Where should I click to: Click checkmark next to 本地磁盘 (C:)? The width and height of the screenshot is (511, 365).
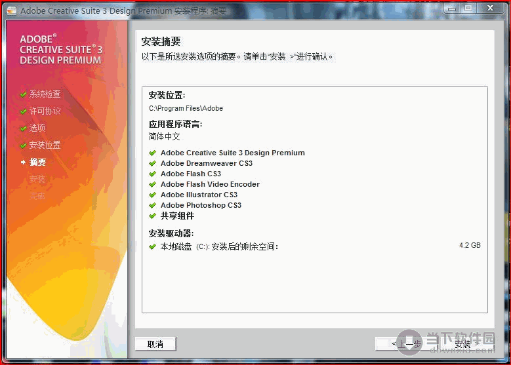(x=153, y=246)
